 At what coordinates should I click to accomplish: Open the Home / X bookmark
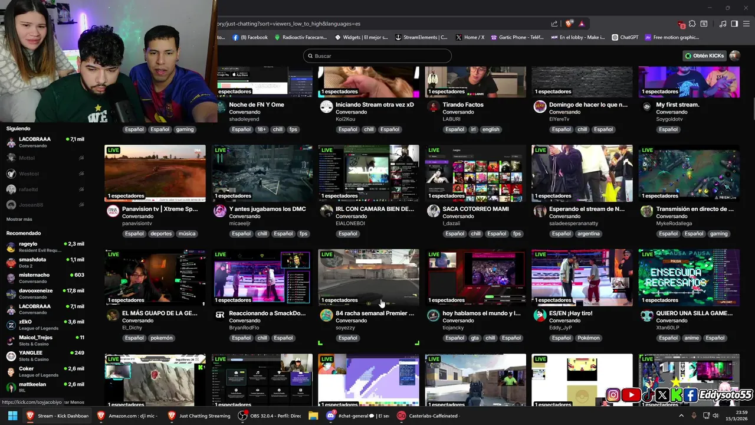pyautogui.click(x=470, y=37)
